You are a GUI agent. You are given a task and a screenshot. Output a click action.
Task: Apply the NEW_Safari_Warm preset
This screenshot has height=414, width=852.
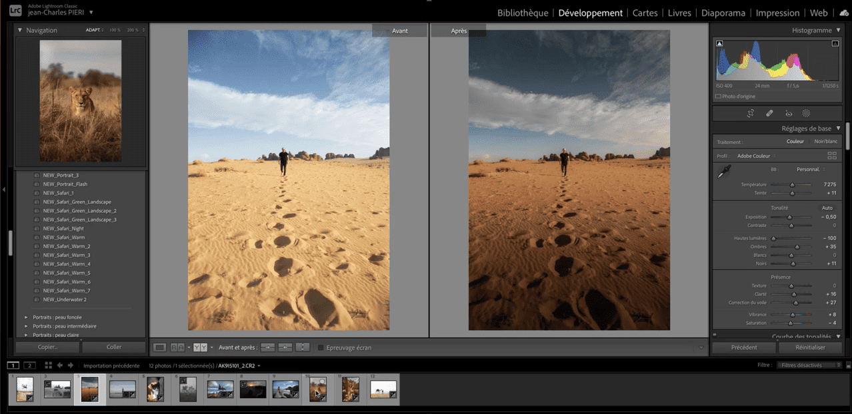click(64, 238)
